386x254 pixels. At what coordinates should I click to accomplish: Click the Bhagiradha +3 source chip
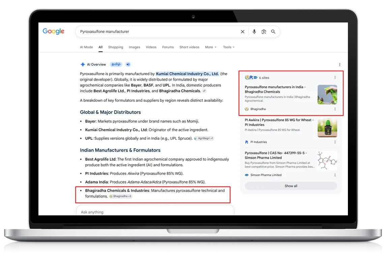[121, 196]
